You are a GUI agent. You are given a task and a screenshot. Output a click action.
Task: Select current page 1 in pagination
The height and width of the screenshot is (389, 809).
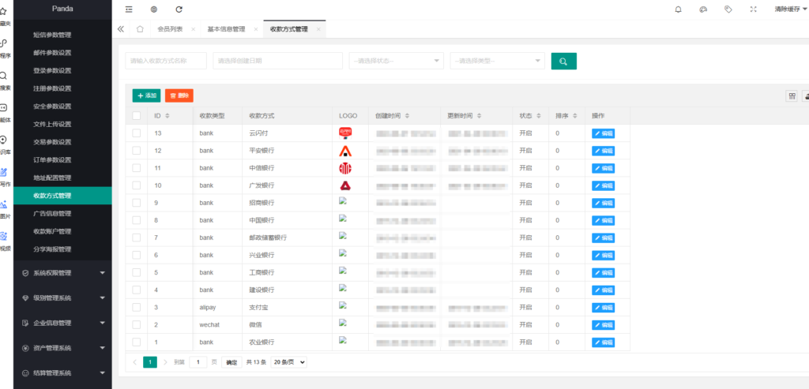(149, 362)
